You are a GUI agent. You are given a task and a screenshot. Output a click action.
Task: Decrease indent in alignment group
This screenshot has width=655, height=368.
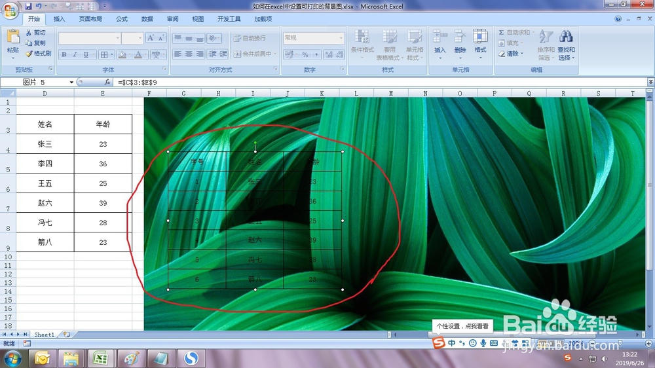(213, 54)
